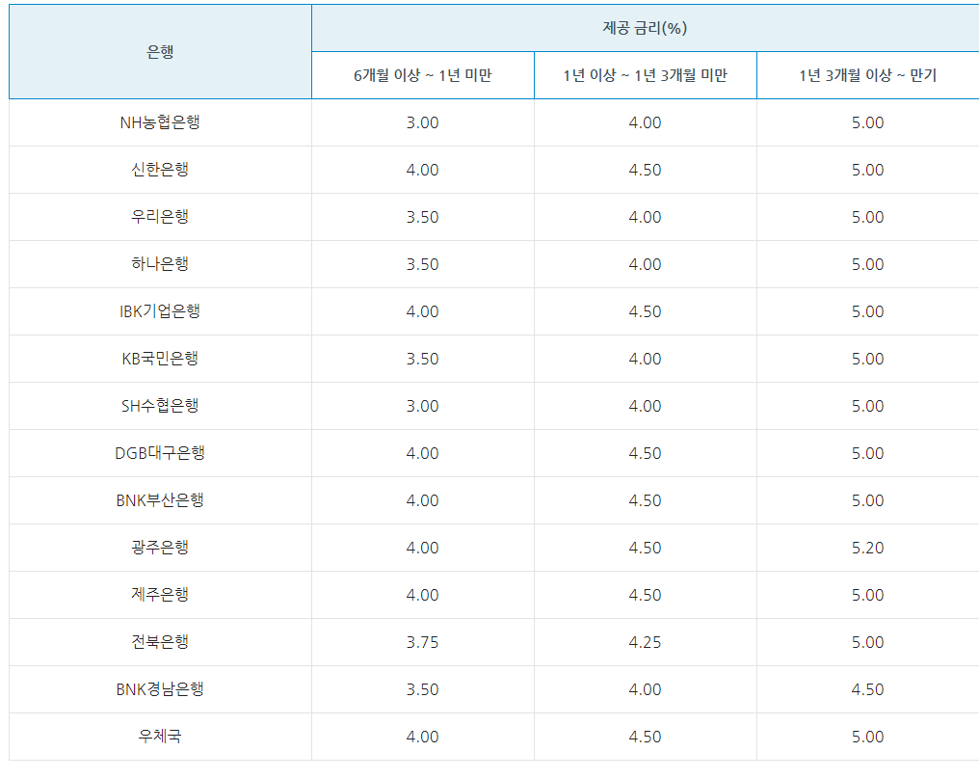Select 전북은행 rate 5.00

[x=868, y=642]
